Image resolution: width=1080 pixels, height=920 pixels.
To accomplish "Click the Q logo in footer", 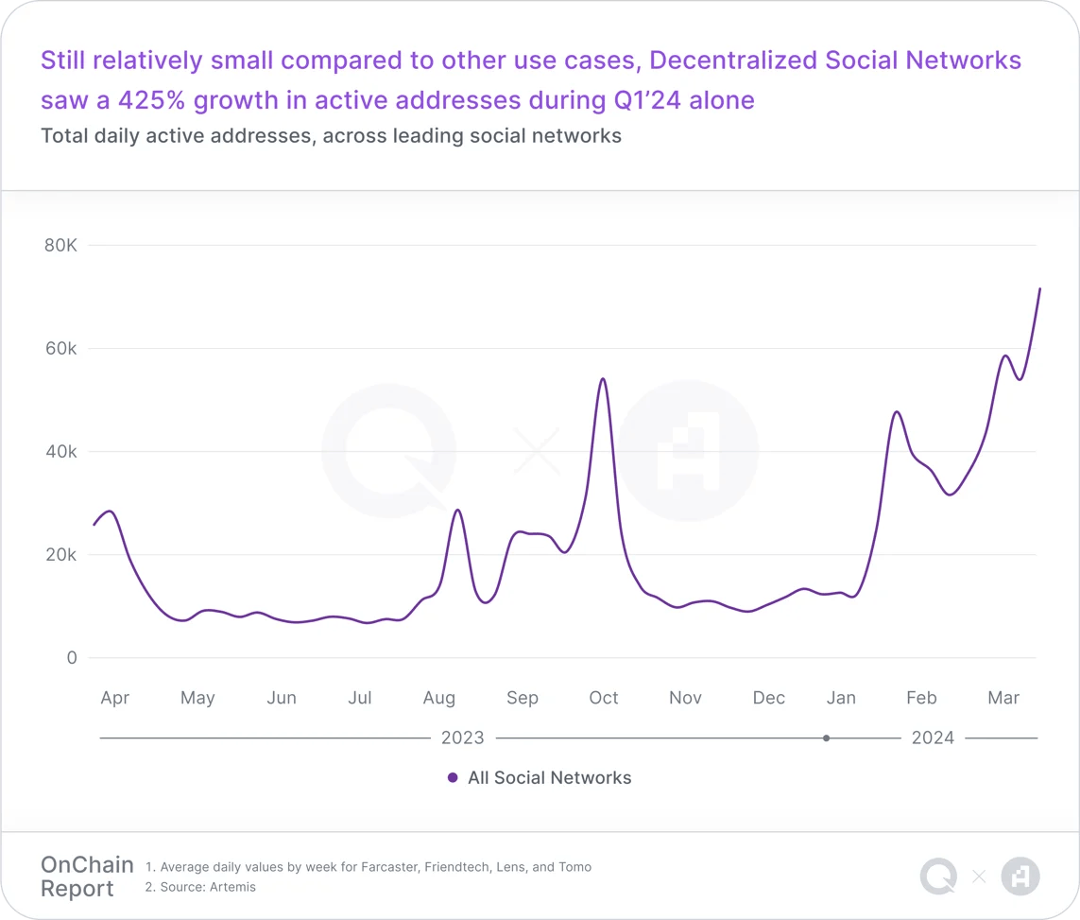I will click(x=938, y=877).
